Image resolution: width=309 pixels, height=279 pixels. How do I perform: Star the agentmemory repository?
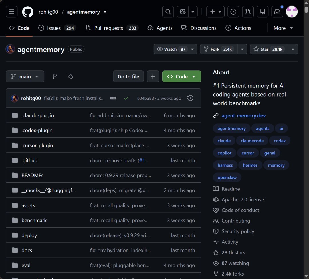(x=269, y=49)
